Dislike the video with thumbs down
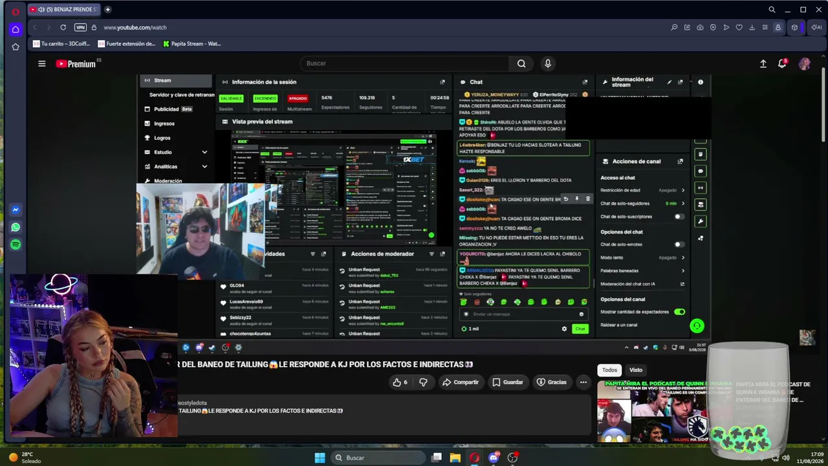The height and width of the screenshot is (466, 828). (x=423, y=383)
